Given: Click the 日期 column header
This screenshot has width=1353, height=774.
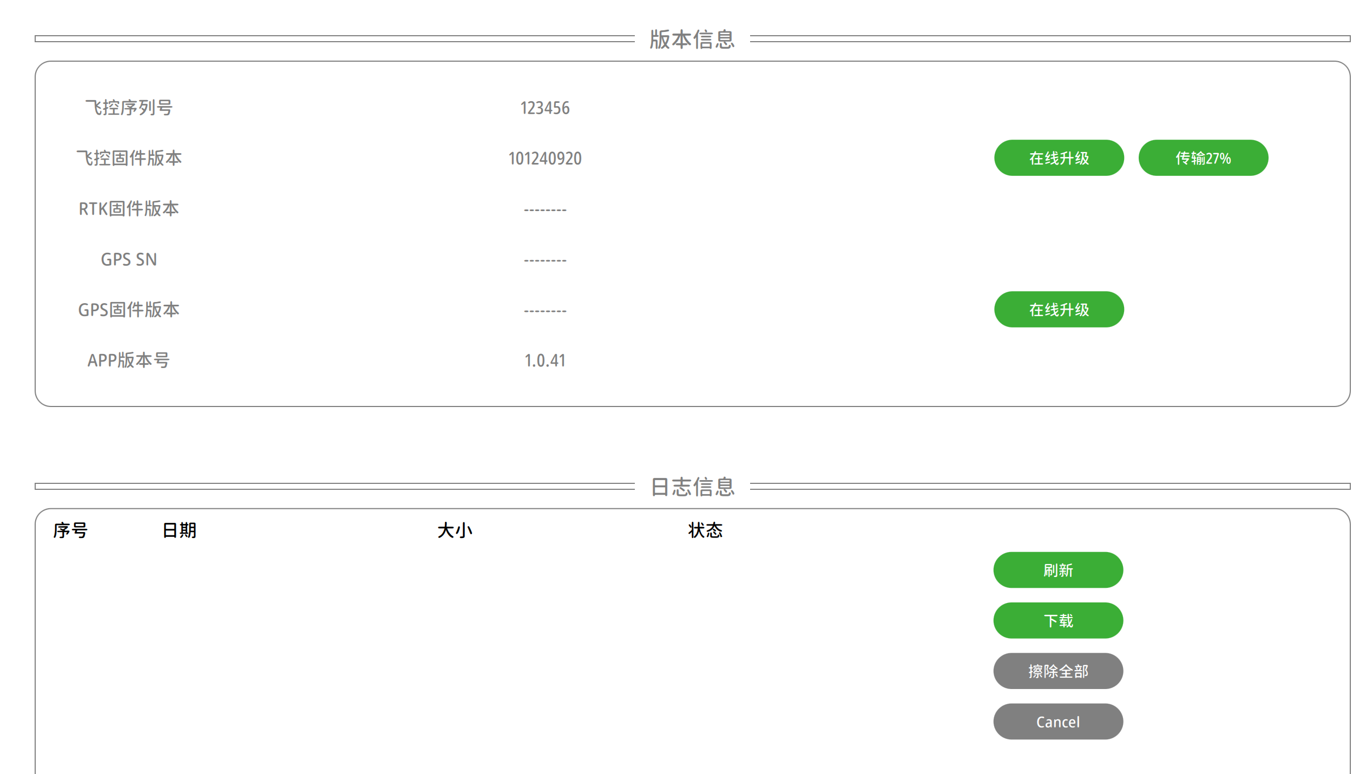Looking at the screenshot, I should click(179, 531).
